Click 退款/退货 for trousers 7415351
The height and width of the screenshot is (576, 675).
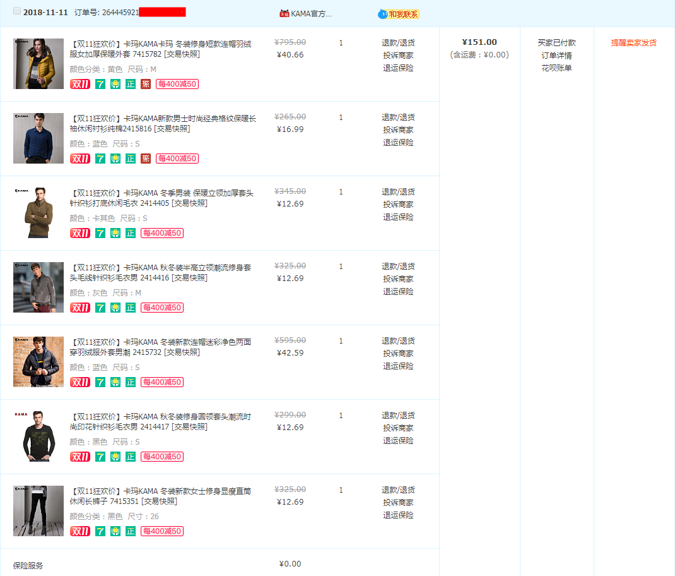click(398, 491)
